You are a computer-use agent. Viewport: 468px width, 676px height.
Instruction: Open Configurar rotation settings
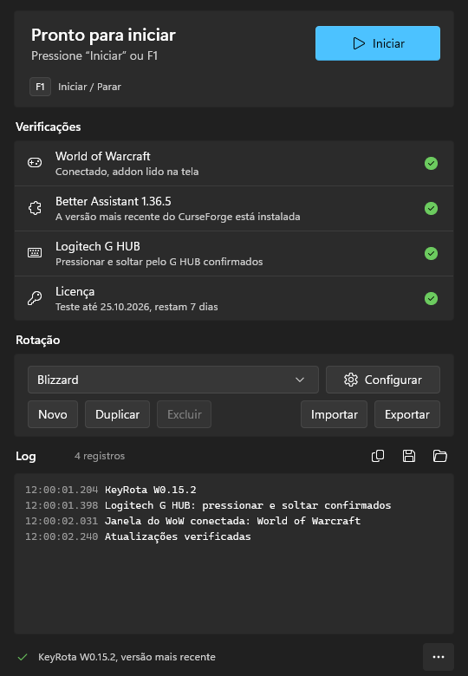pos(383,380)
